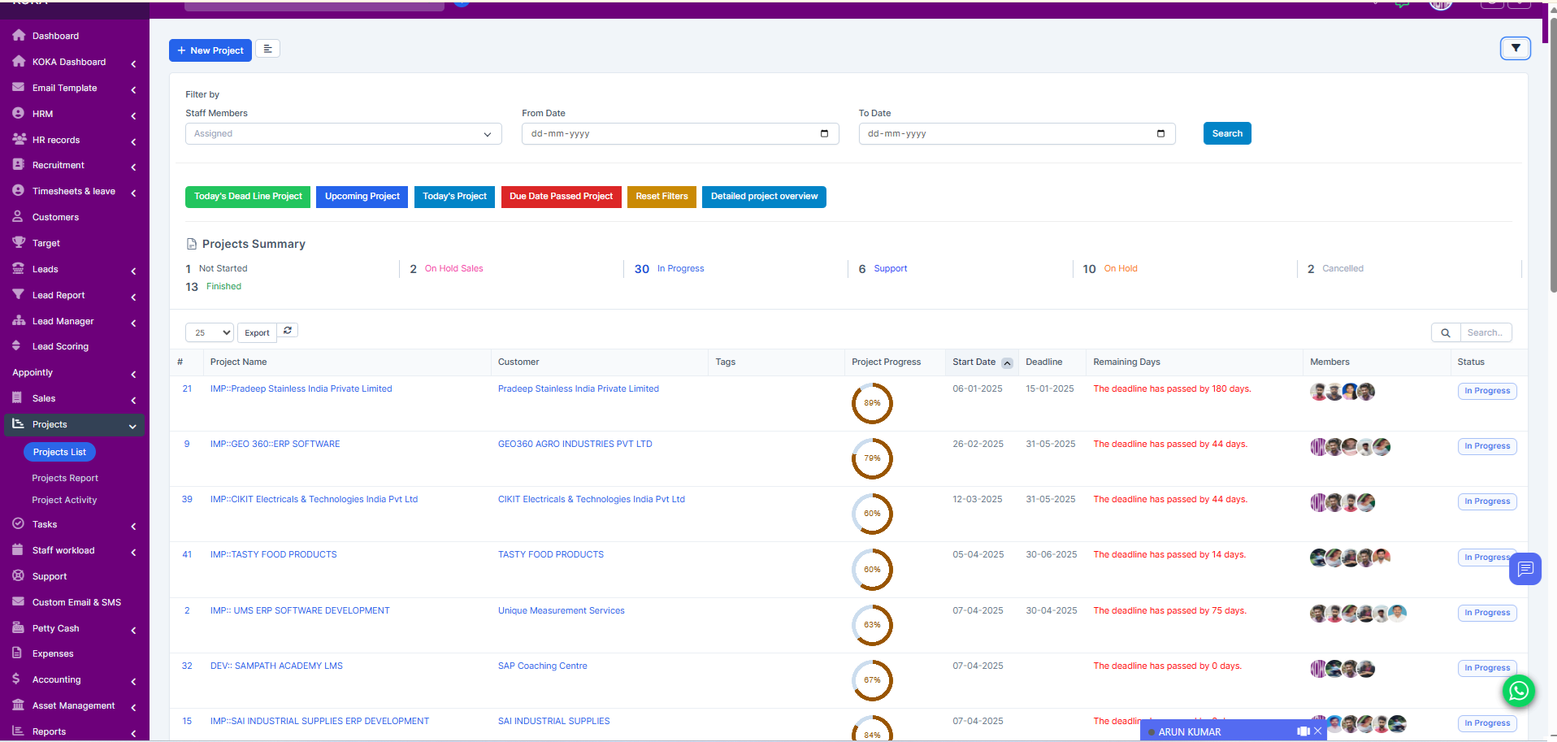The image size is (1557, 742).
Task: Open the 25 rows-per-page dropdown
Action: [210, 332]
